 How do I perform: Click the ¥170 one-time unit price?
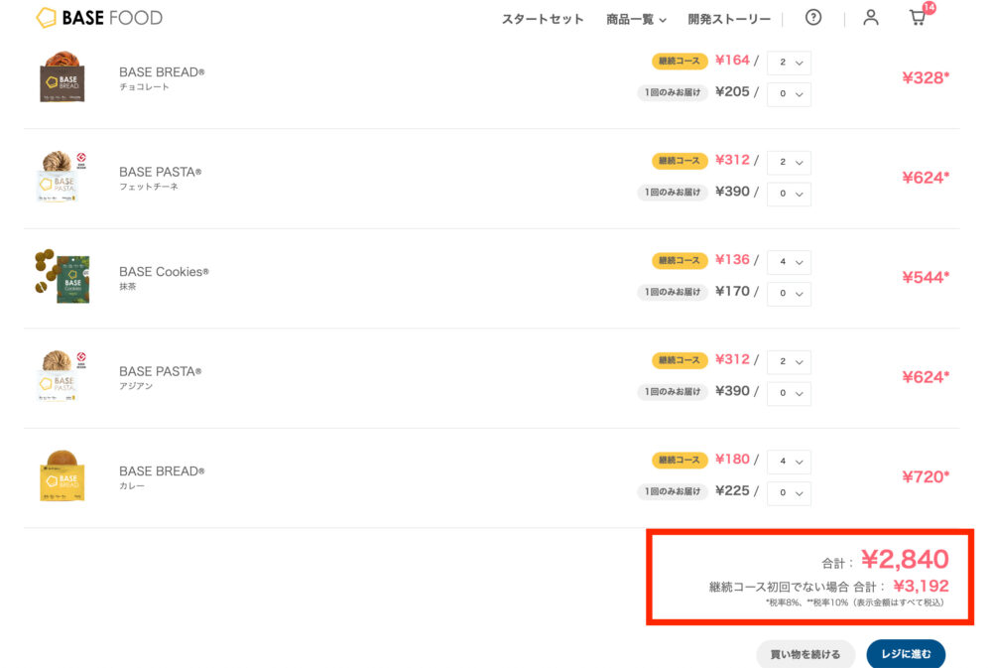(732, 291)
